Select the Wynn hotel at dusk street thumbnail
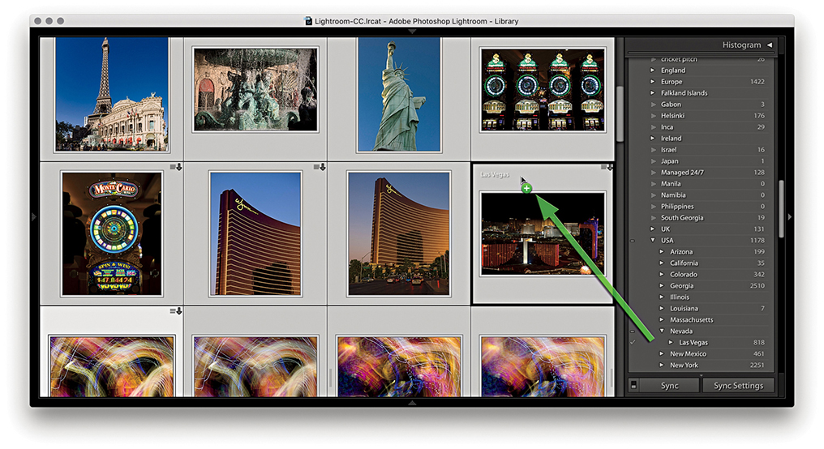The height and width of the screenshot is (449, 824). [399, 233]
